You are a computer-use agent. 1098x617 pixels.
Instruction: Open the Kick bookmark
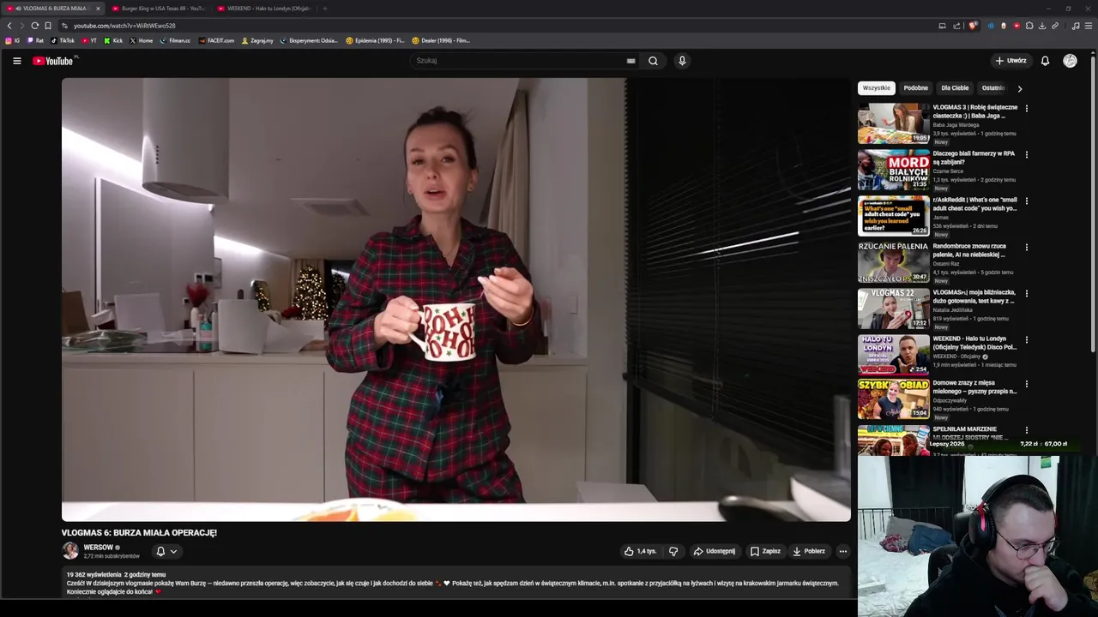pyautogui.click(x=113, y=40)
